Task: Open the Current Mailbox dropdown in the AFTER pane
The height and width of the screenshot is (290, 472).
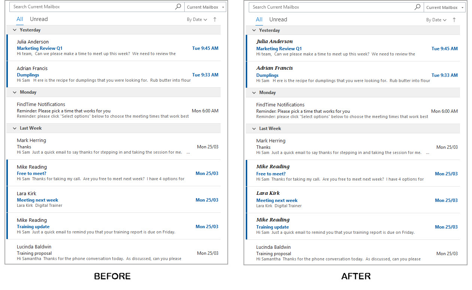Action: point(444,7)
